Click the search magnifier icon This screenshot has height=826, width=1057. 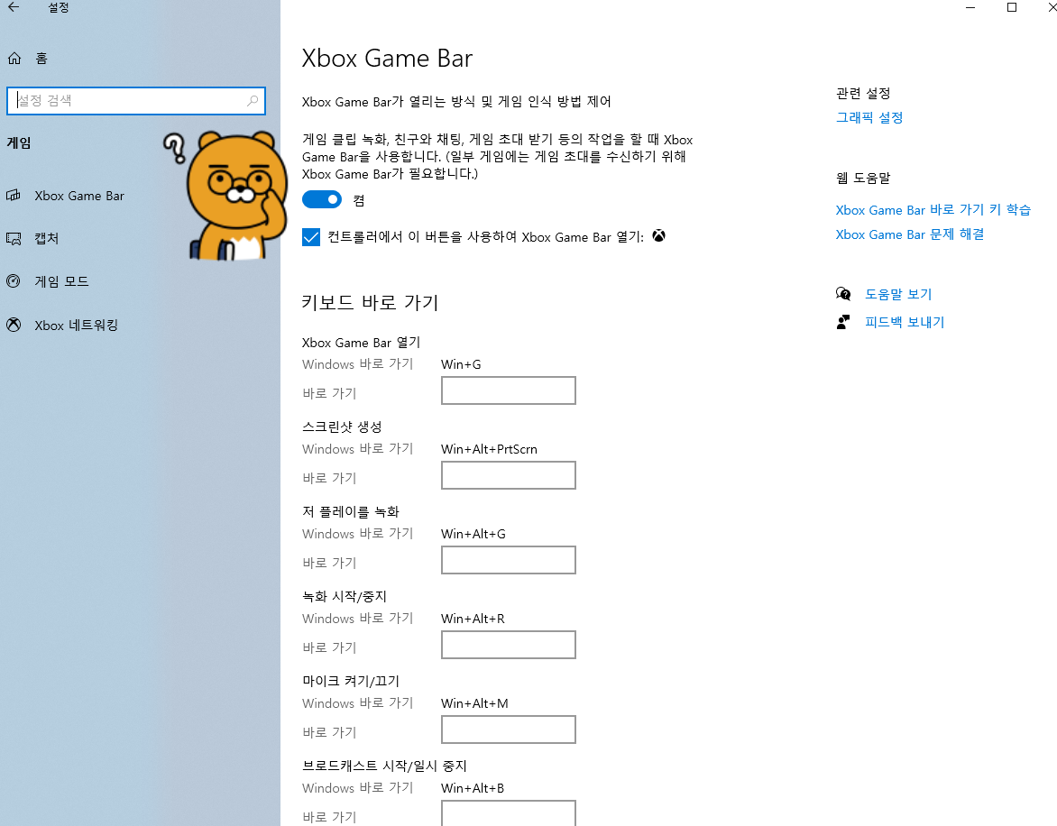click(253, 100)
